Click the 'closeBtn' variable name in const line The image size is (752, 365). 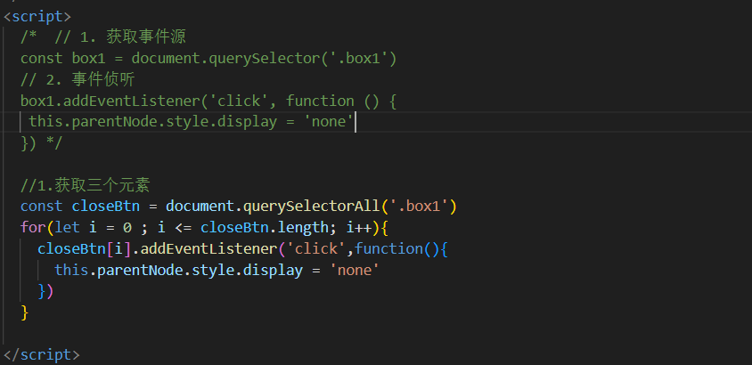(105, 207)
